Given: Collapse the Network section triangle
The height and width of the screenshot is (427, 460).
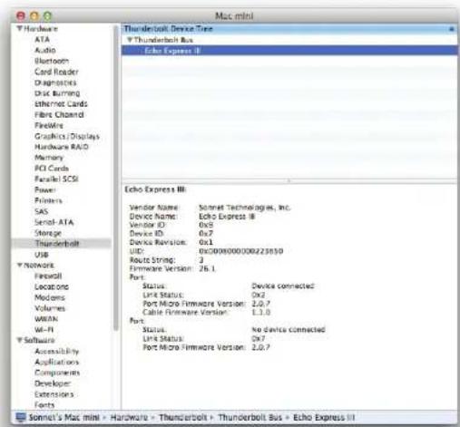Looking at the screenshot, I should tap(20, 266).
